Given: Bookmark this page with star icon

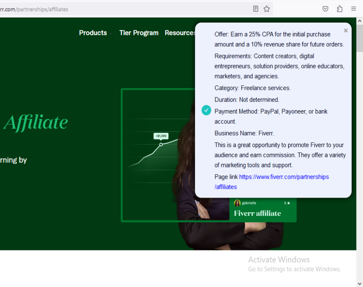Looking at the screenshot, I should [x=267, y=9].
